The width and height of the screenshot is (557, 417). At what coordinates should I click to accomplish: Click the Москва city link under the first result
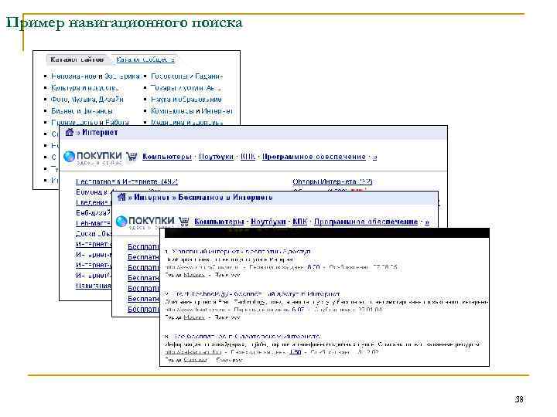coord(194,275)
